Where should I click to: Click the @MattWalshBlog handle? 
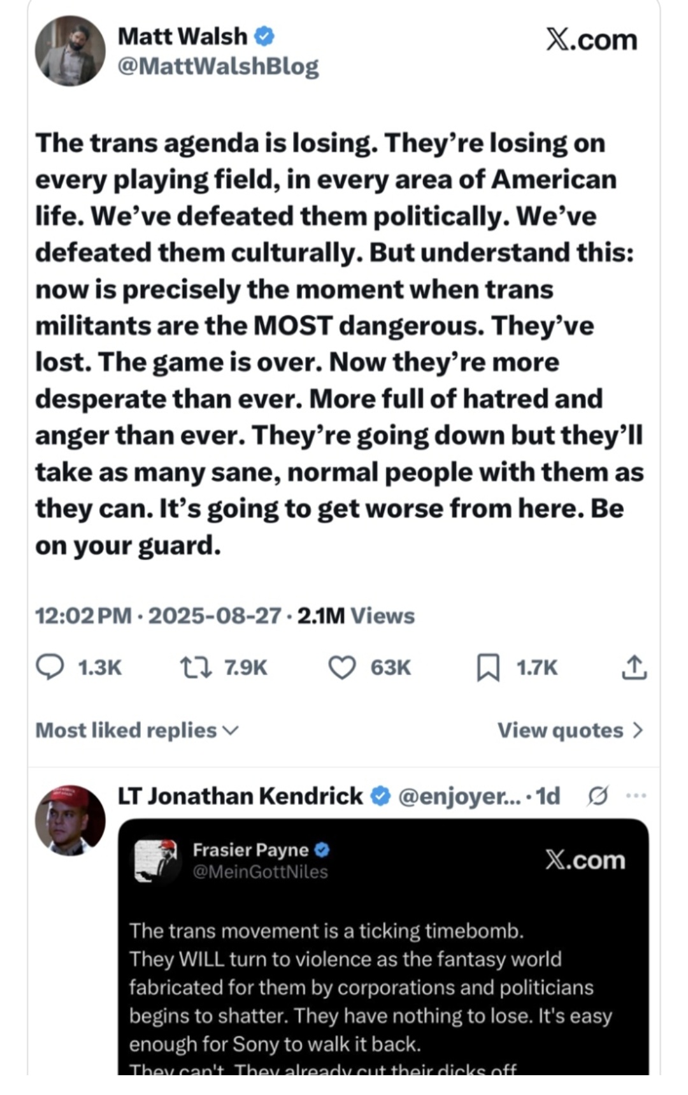(219, 66)
